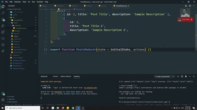197x110 pixels.
Task: Open PostsReducer.js in file tree
Action: pos(22,28)
